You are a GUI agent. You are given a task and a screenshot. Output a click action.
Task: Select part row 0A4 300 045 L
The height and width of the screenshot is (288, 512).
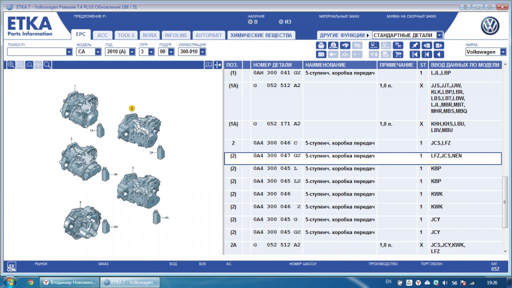click(363, 171)
